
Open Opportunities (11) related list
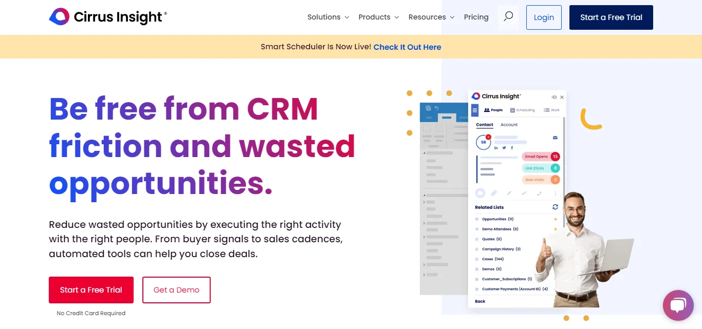coord(497,219)
